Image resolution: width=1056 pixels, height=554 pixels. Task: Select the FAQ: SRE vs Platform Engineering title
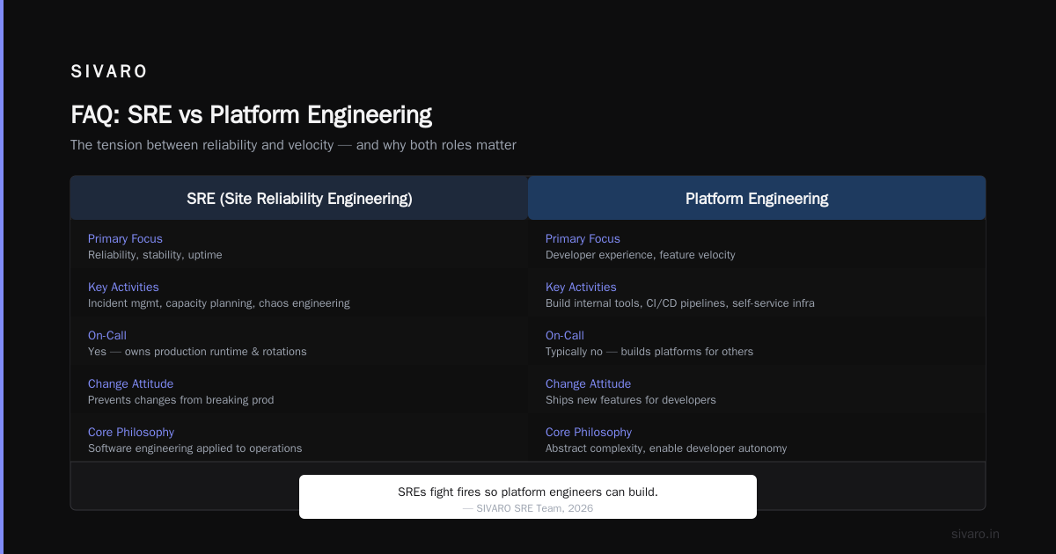tap(251, 114)
